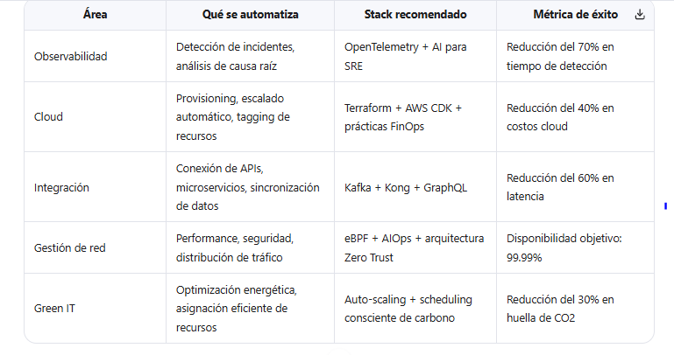This screenshot has height=355, width=674.
Task: Select the "Qué se automatiza" column header
Action: point(250,15)
